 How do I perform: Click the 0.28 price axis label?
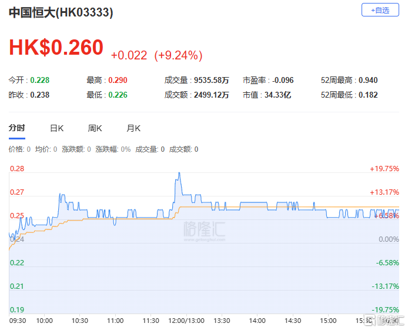point(17,169)
